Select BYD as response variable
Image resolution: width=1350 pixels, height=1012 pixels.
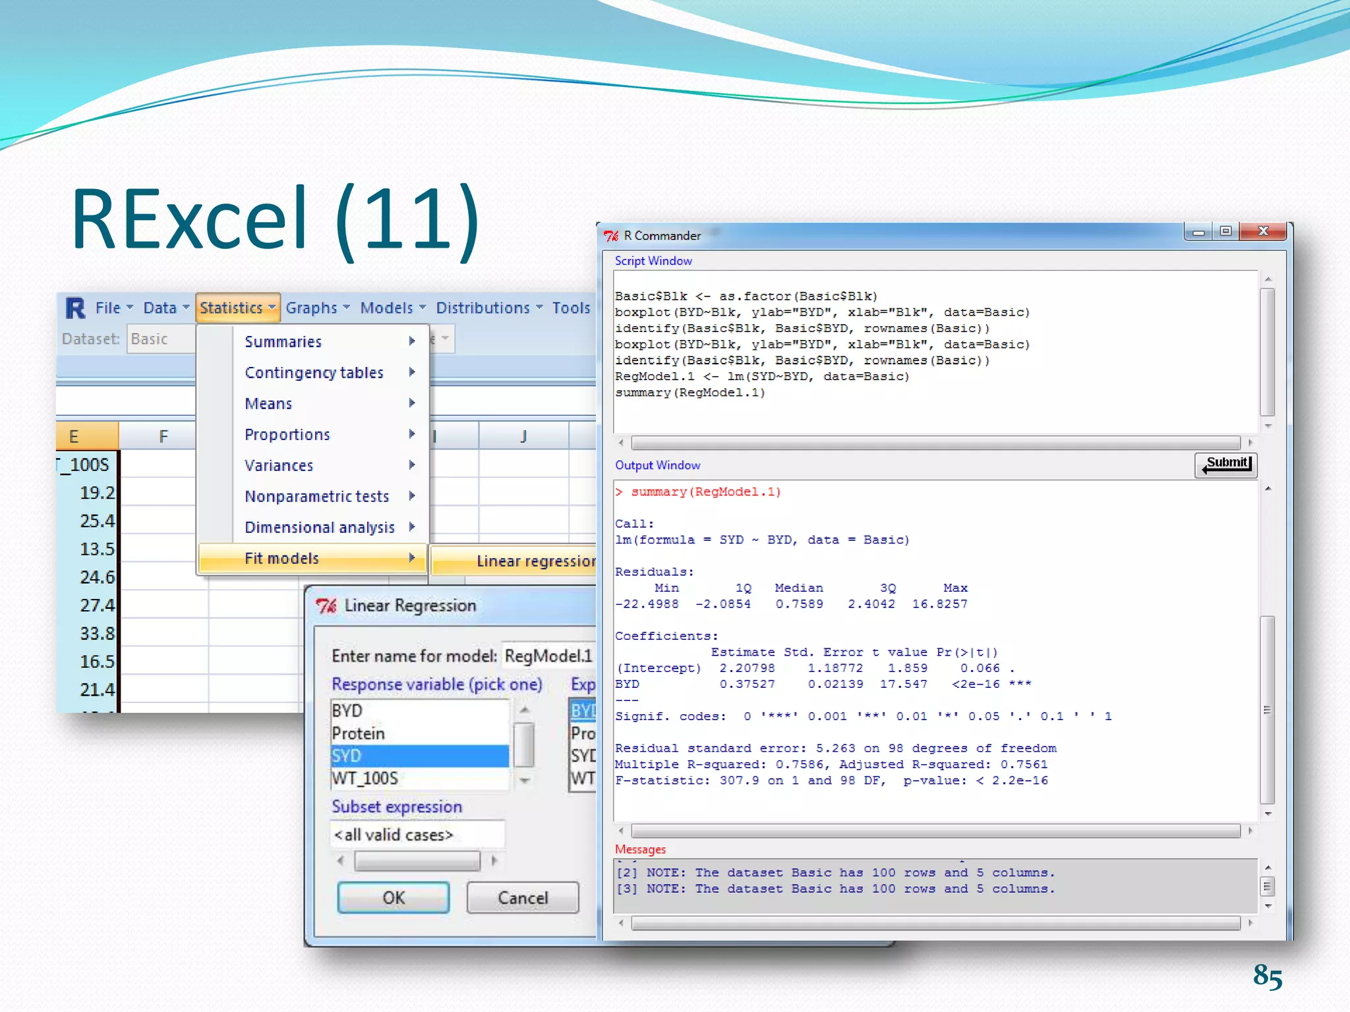click(x=419, y=710)
